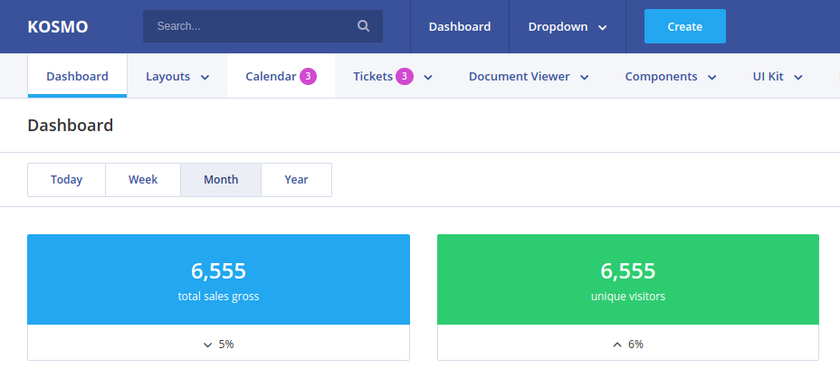Click the KOSMO logo
840x378 pixels.
pos(58,27)
